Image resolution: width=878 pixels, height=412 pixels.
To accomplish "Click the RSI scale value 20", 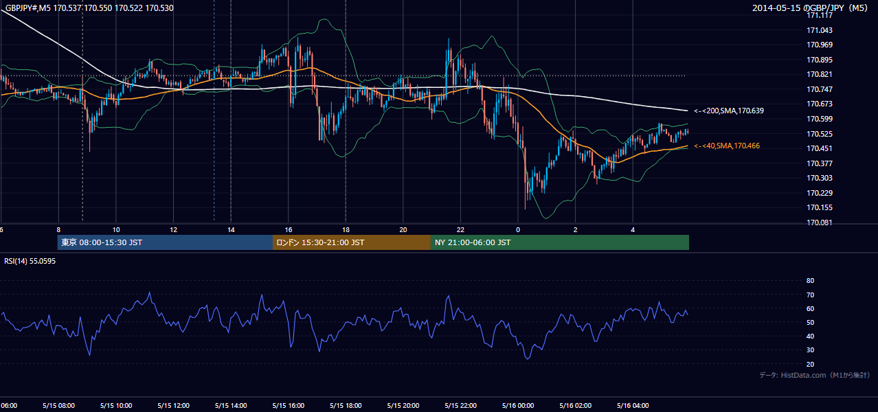I will click(810, 364).
